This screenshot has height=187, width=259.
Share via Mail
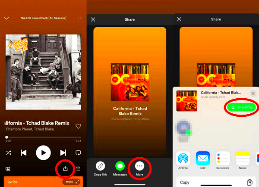coord(203,160)
